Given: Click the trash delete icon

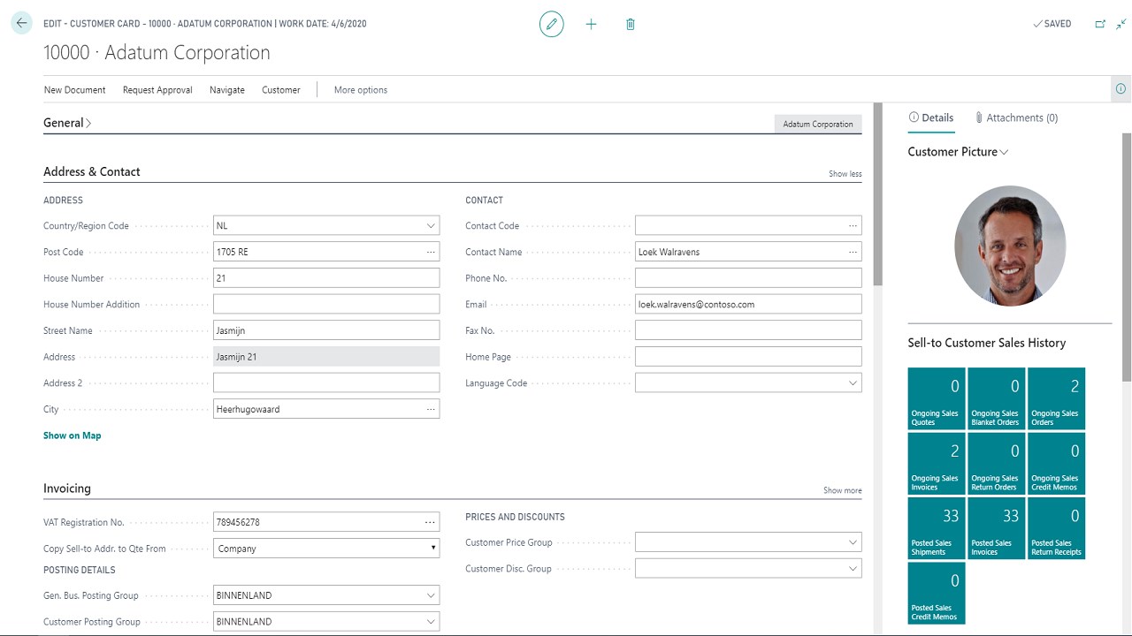Looking at the screenshot, I should pyautogui.click(x=631, y=24).
